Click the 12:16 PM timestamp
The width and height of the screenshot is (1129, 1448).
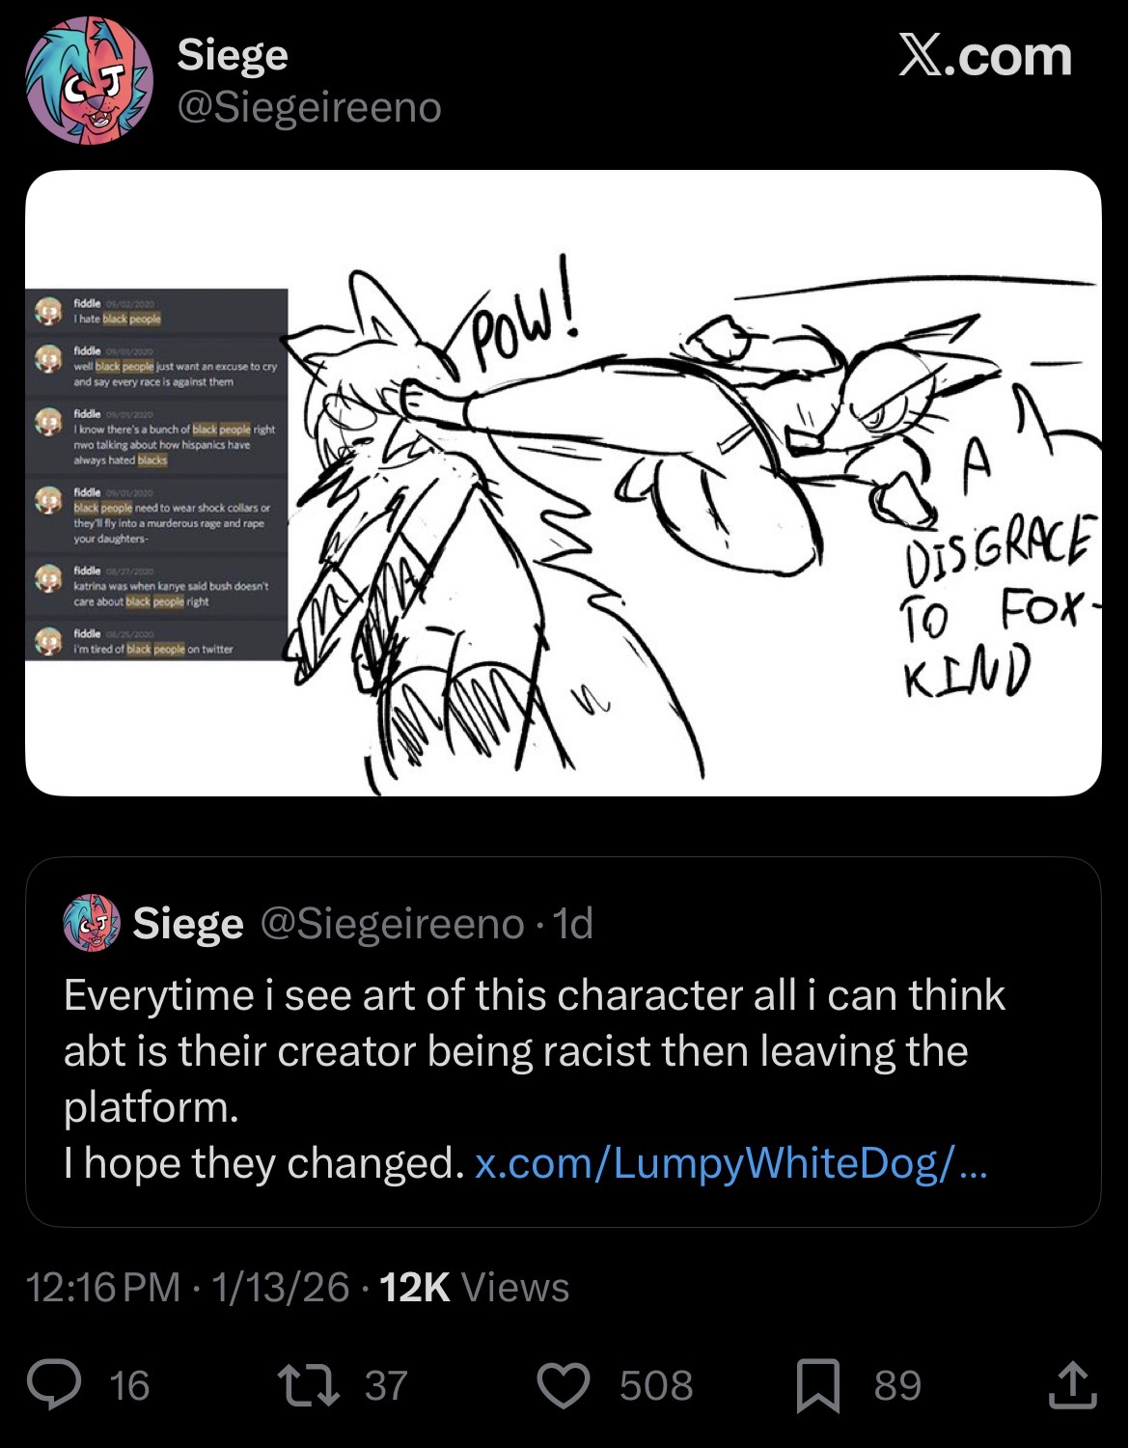[103, 1287]
